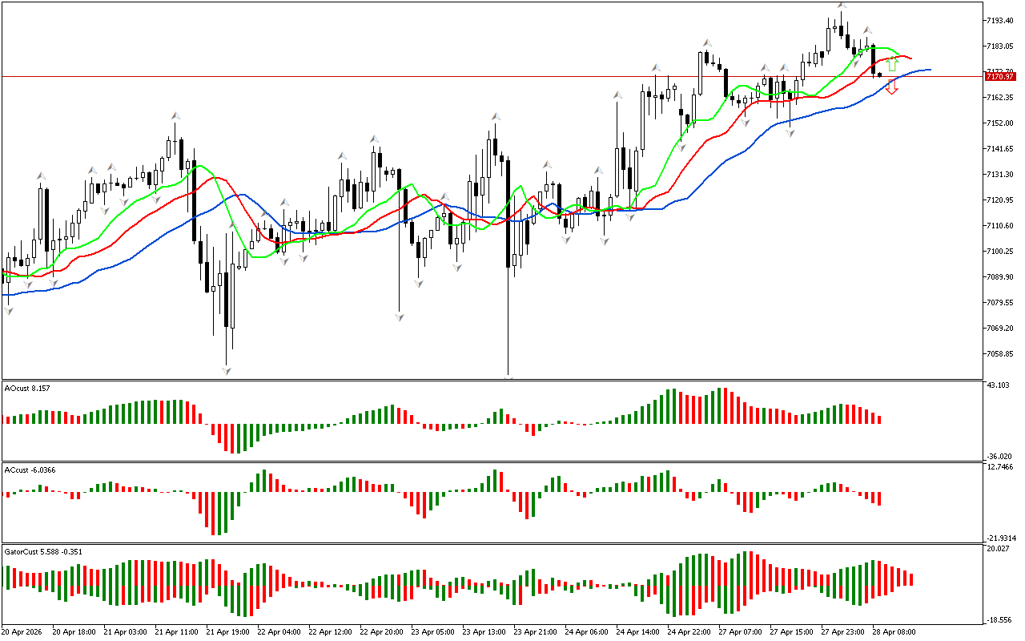This screenshot has height=641, width=1025.
Task: Select the red Alligator teeth line end
Action: point(910,58)
